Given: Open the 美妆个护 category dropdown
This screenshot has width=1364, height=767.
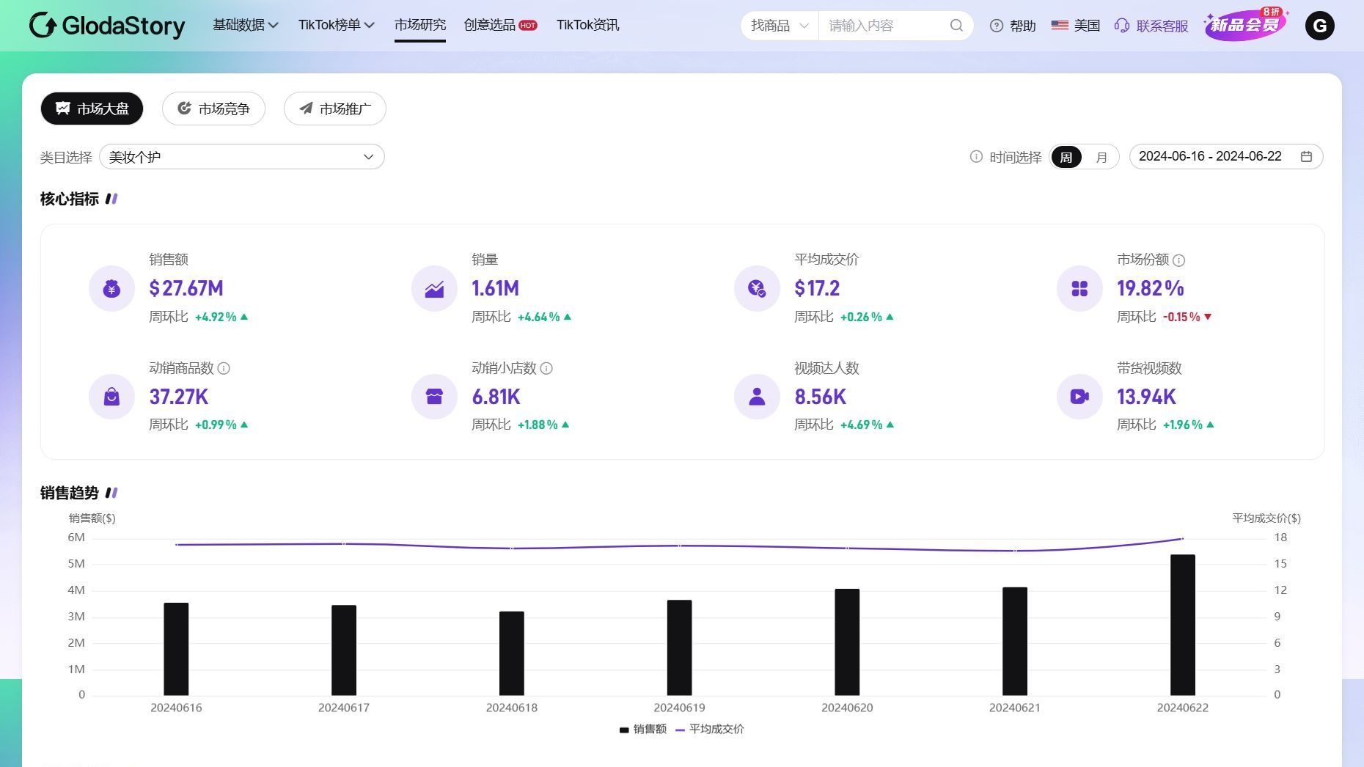Looking at the screenshot, I should [242, 156].
